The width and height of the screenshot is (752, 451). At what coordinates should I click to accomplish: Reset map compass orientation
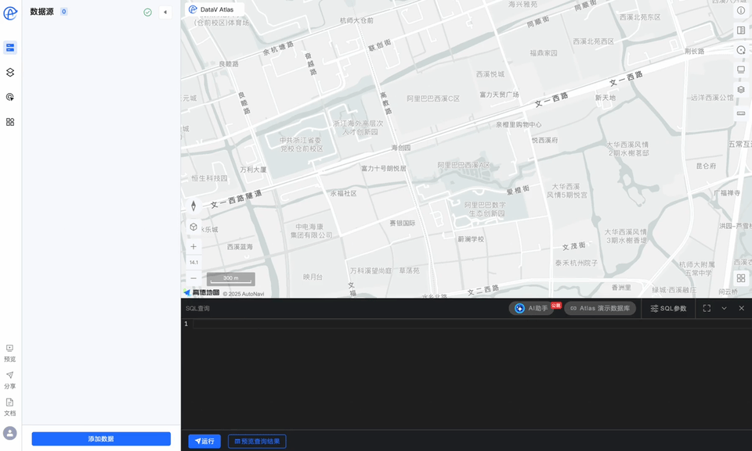pyautogui.click(x=193, y=206)
